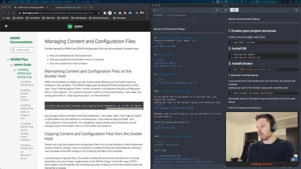Open the Chrome three-dot menu
The width and height of the screenshot is (301, 169).
(147, 13)
